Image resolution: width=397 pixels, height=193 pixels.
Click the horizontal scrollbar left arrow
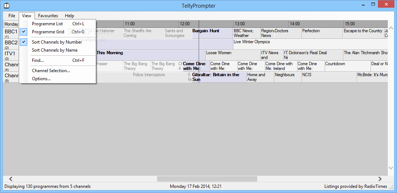click(11, 179)
